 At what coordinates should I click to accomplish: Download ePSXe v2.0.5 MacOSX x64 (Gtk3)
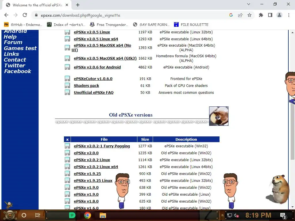(x=105, y=58)
